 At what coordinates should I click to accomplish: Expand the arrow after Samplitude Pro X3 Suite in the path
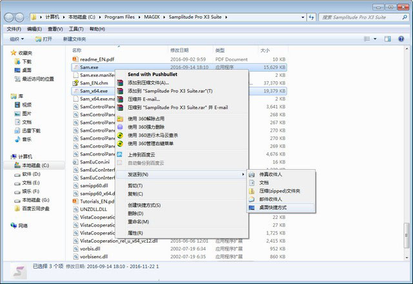[226, 17]
